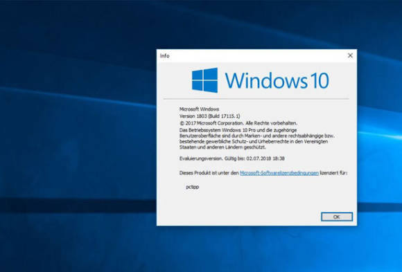Click the 'Windows 10' heading text
Image resolution: width=402 pixels, height=272 pixels.
pos(277,80)
